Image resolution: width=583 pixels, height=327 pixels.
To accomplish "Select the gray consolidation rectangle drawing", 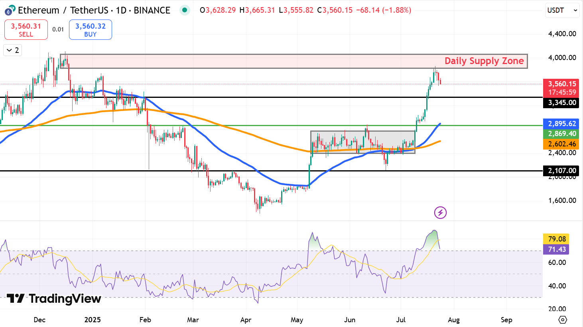I will point(363,142).
